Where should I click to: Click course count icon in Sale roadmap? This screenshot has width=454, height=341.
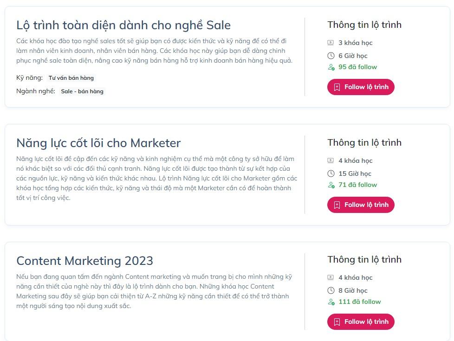tap(331, 43)
